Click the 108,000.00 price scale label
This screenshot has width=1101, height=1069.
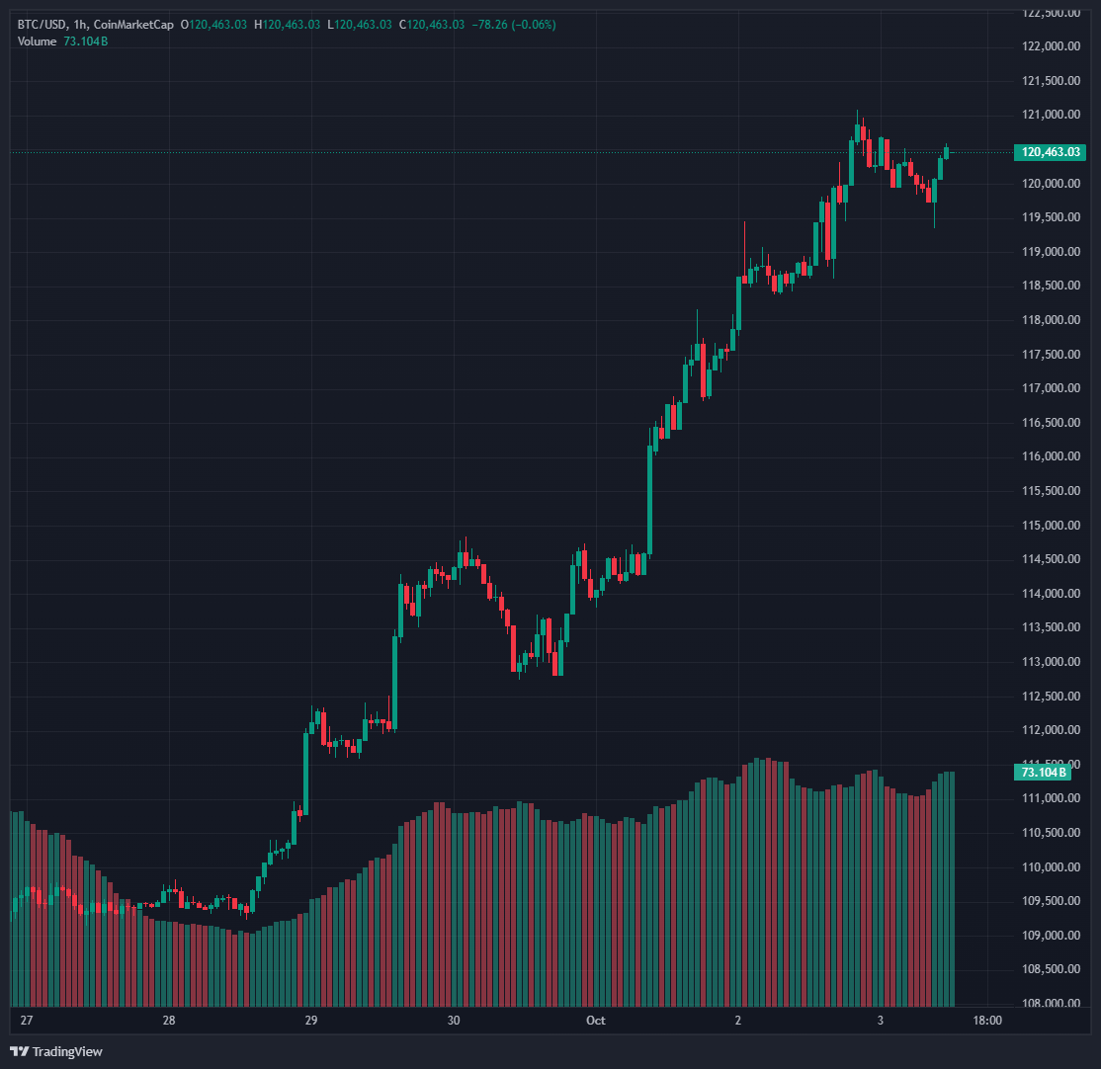click(x=1052, y=1003)
